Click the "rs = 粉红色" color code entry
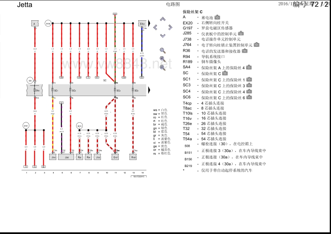Screen dimensions: 331x234 [x=162, y=153]
